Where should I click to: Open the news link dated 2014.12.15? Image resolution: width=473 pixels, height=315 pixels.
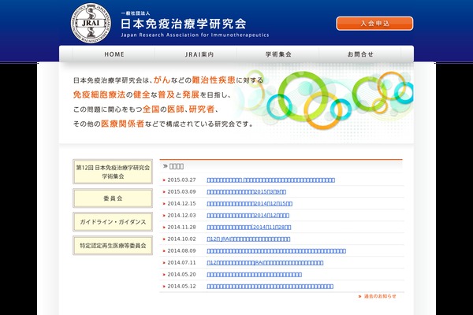pos(249,203)
